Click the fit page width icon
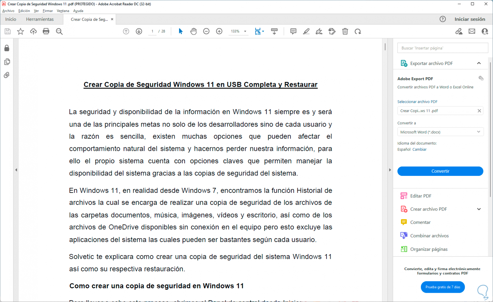Image resolution: width=493 pixels, height=302 pixels. (258, 31)
